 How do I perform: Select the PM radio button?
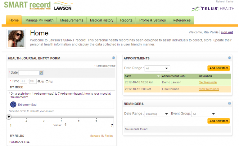47,82
